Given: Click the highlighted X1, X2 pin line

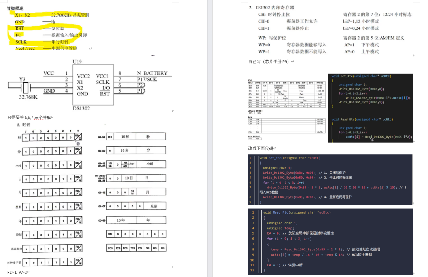Looking at the screenshot, I should [51, 15].
